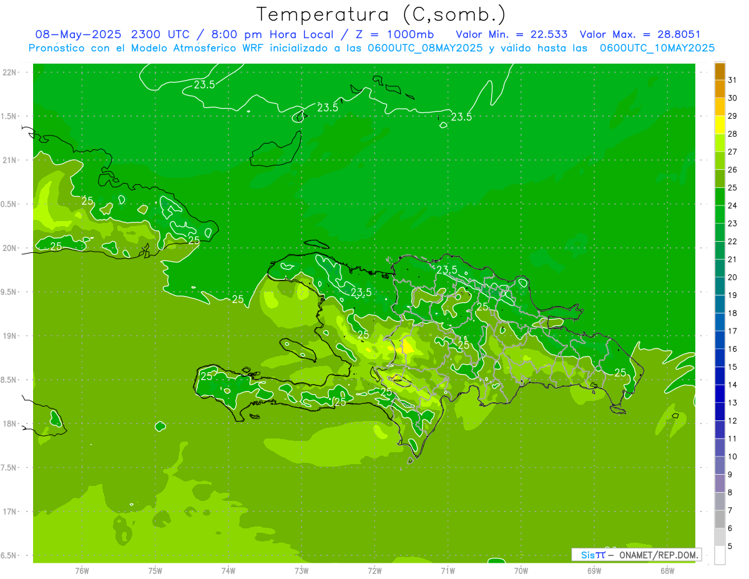This screenshot has width=749, height=579.
Task: Click the latitude axis label 17N
Action: pos(10,512)
